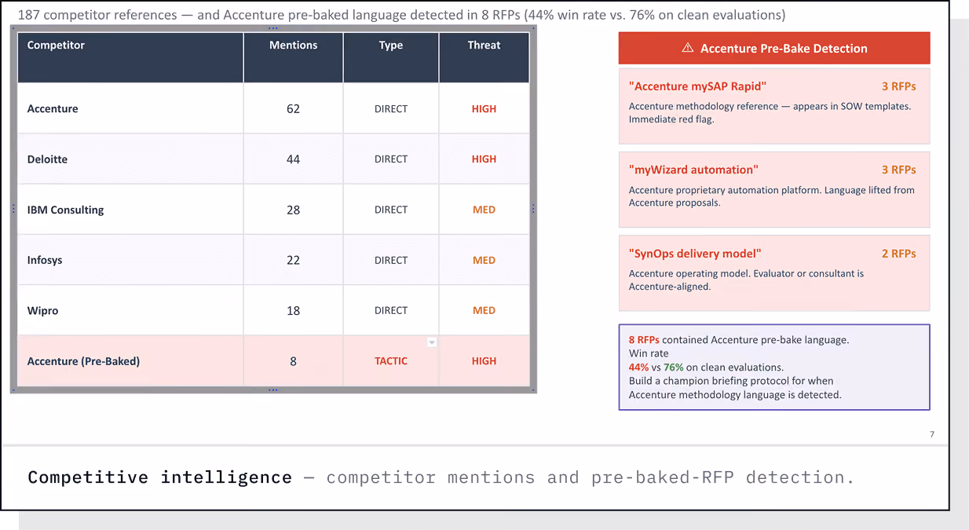
Task: Click the slide page number 7
Action: click(x=932, y=435)
